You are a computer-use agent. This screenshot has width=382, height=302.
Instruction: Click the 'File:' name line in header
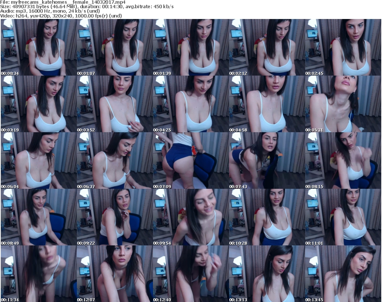click(x=63, y=2)
